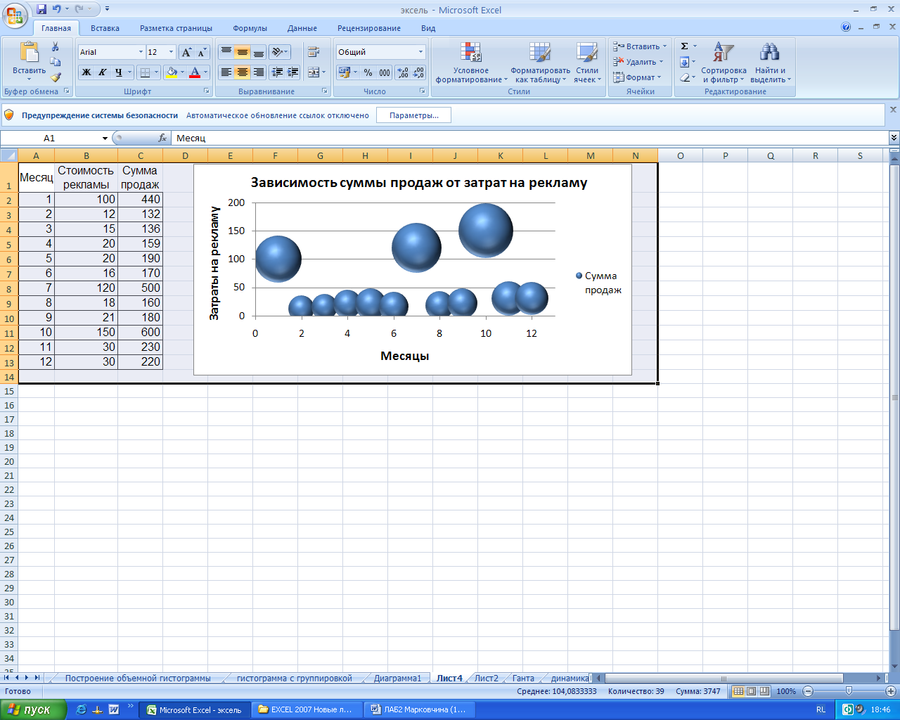Click the borders icon
This screenshot has height=720, width=900.
[144, 72]
